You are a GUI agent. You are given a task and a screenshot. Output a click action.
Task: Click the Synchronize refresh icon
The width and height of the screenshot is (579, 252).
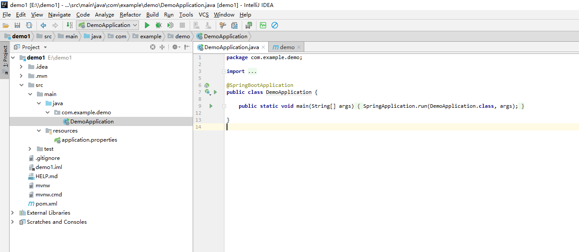(29, 26)
